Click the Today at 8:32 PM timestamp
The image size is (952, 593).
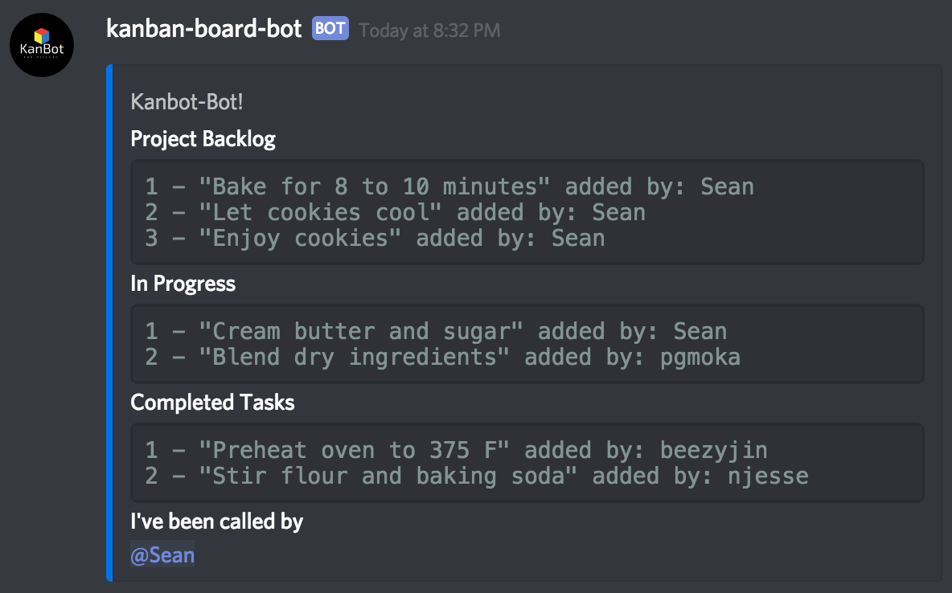(429, 31)
